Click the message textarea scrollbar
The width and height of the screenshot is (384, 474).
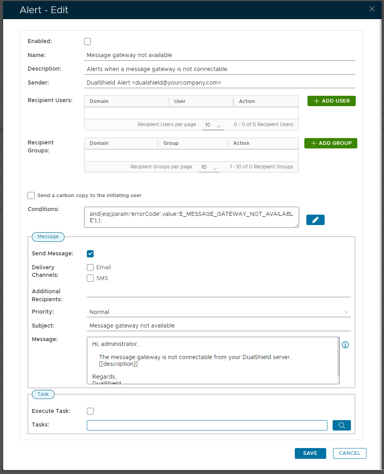pyautogui.click(x=338, y=357)
